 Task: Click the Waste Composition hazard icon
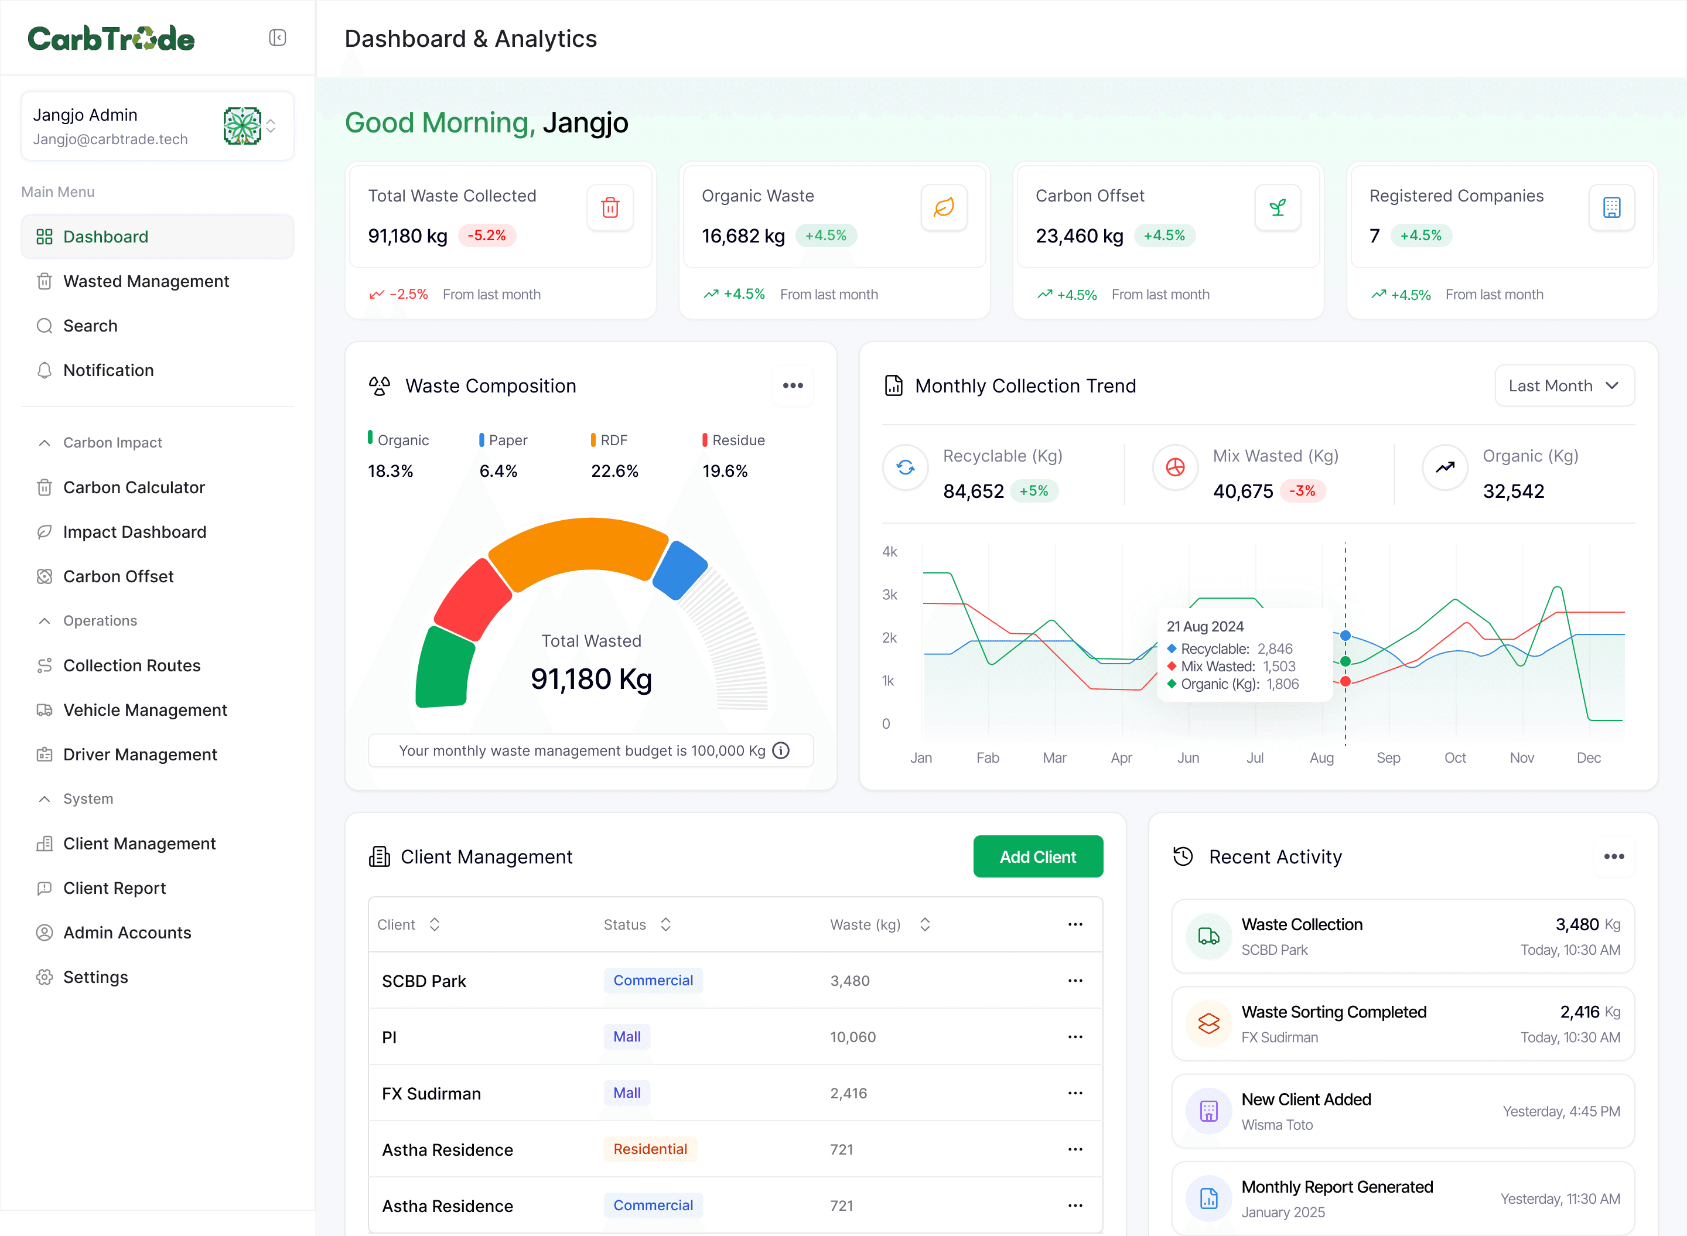(380, 386)
